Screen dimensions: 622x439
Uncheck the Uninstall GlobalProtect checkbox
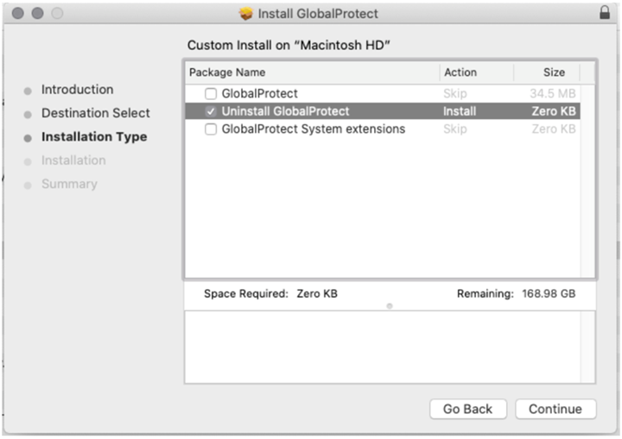[x=211, y=111]
